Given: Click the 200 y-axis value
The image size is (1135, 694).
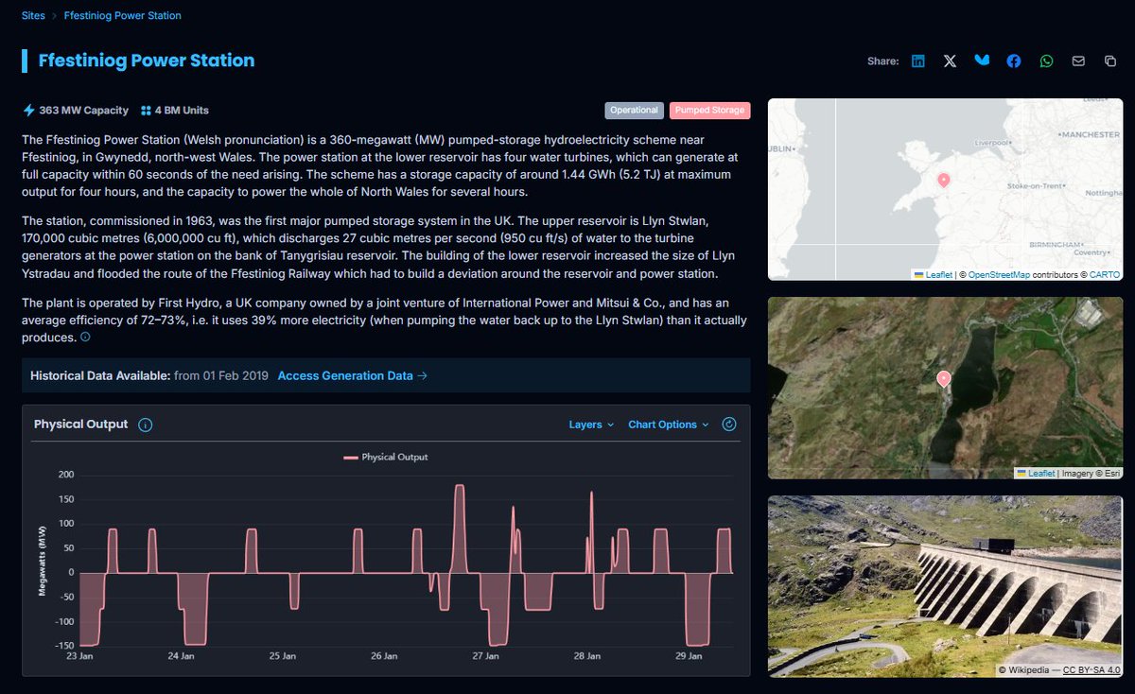Looking at the screenshot, I should [x=65, y=474].
